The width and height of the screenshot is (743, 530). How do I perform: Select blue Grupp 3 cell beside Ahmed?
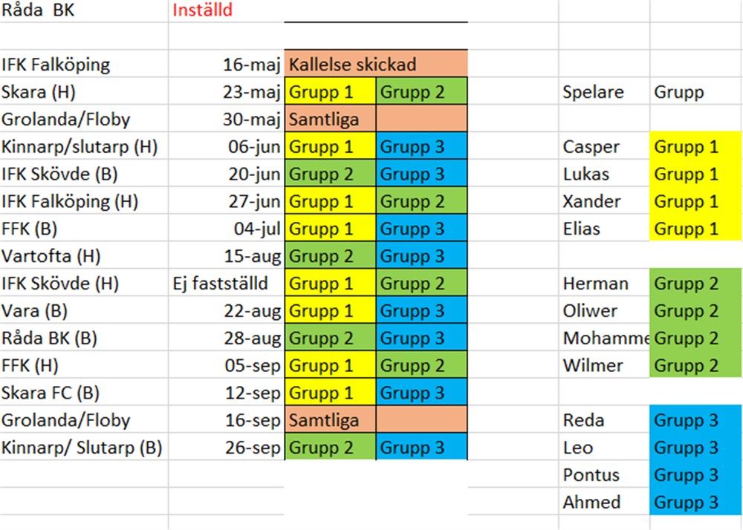point(696,502)
